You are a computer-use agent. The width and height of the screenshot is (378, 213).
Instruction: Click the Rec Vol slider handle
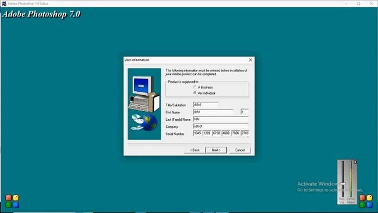[343, 184]
